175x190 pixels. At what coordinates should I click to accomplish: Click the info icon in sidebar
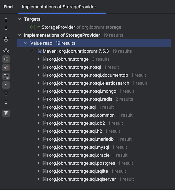coord(6,85)
